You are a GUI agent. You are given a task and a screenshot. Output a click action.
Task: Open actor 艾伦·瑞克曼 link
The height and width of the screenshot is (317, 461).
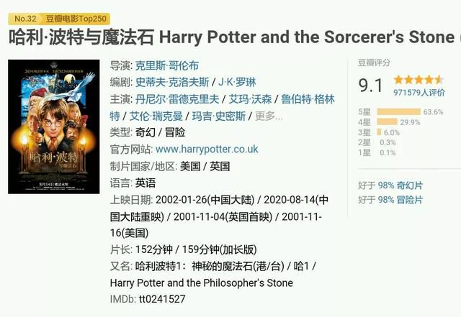[156, 116]
